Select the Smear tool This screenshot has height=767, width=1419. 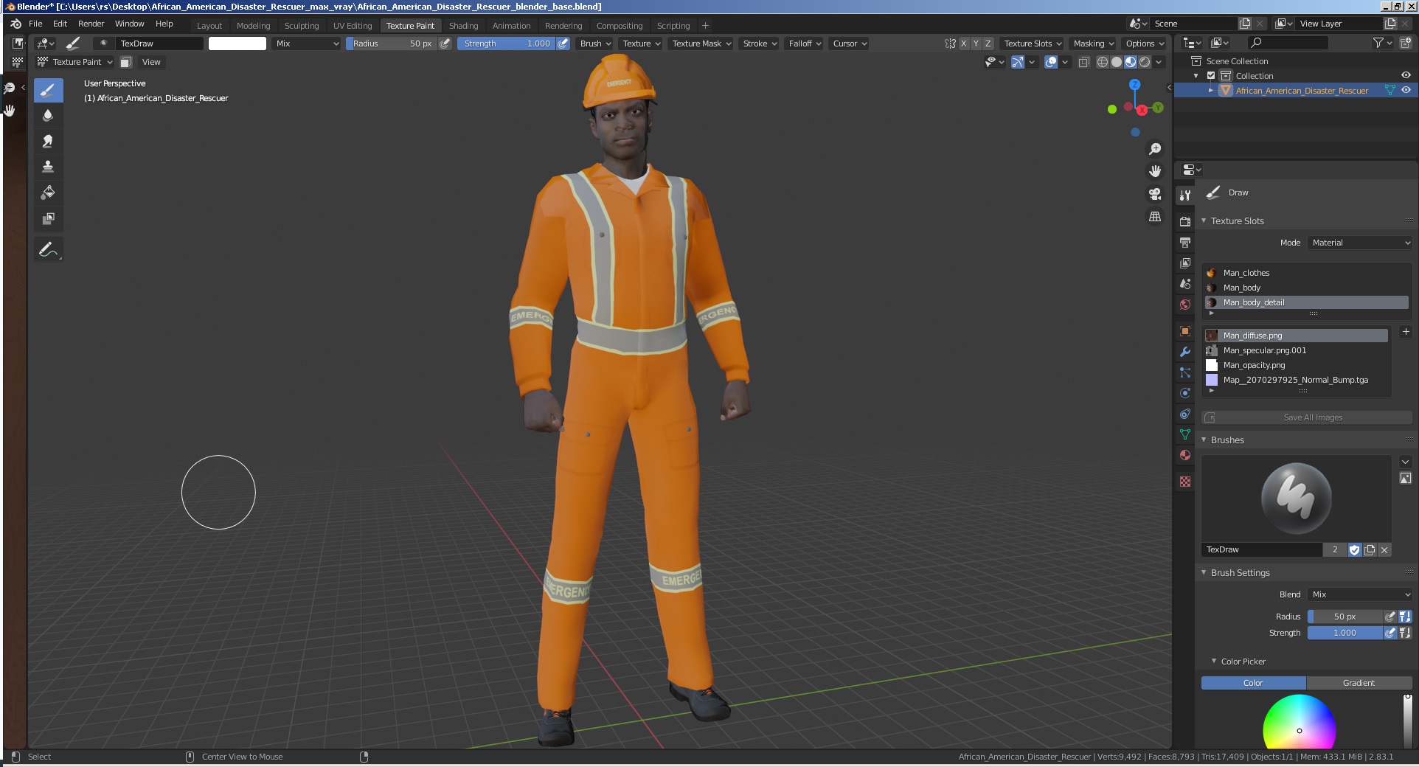point(48,141)
